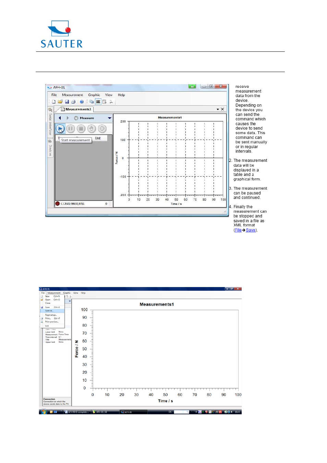This screenshot has width=327, height=463.
Task: Open AFH-01_GB taskbar item
Action: coord(105,412)
